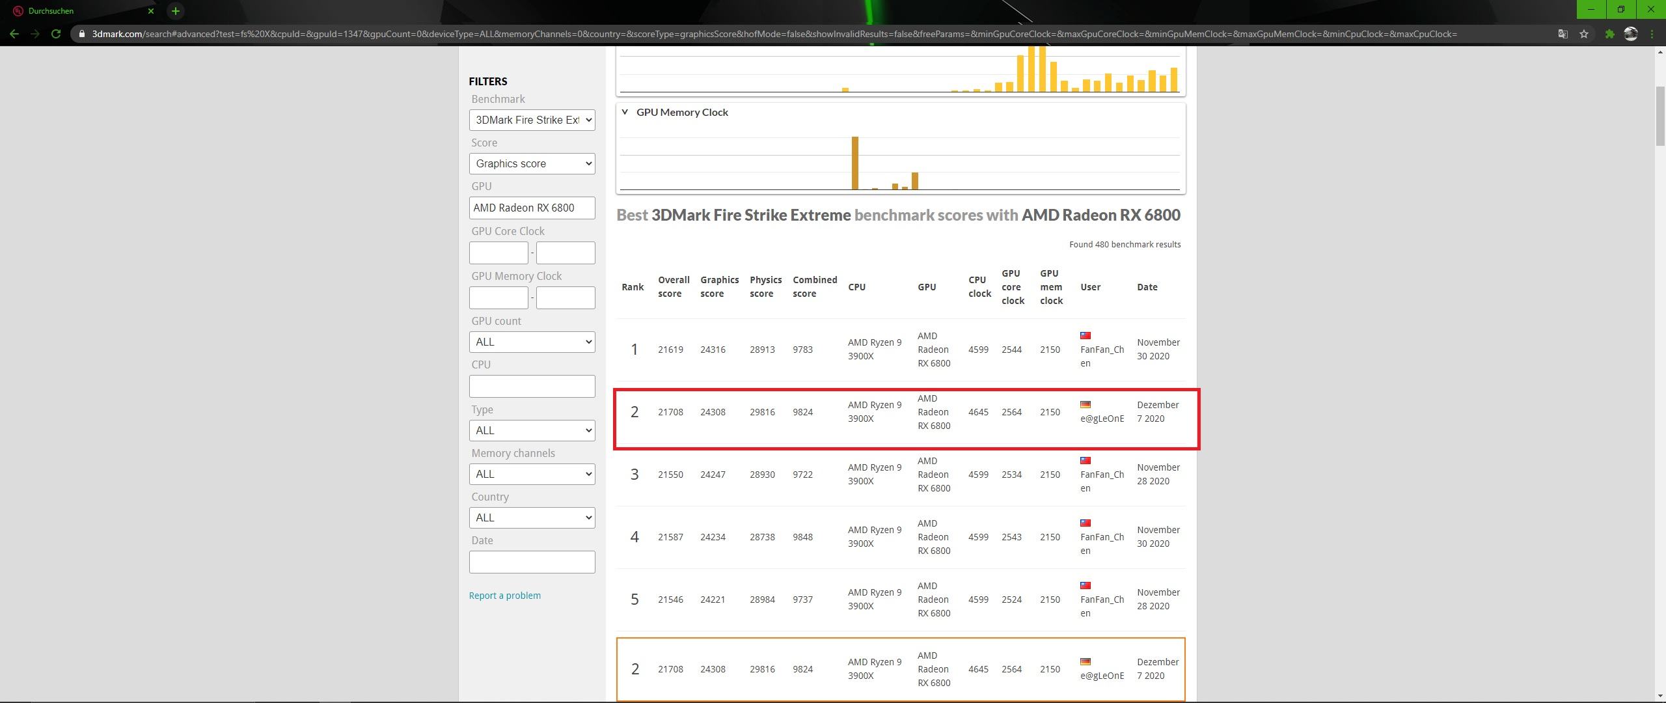
Task: Open rank 5 result with overall score 21546
Action: (x=901, y=600)
